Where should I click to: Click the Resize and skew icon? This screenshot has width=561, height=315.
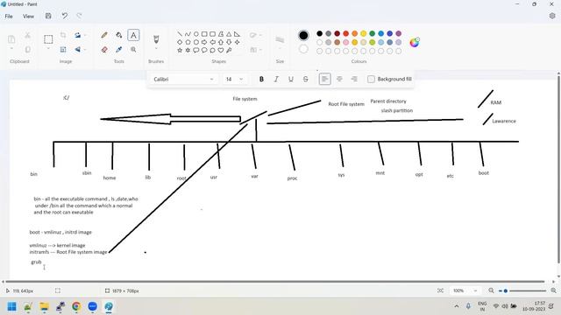63,49
